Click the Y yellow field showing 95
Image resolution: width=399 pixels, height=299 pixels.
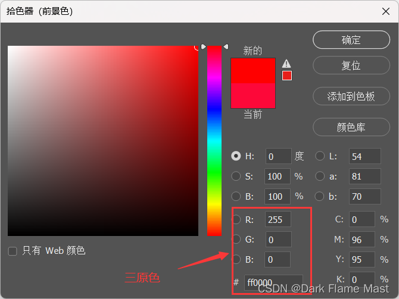click(x=362, y=259)
